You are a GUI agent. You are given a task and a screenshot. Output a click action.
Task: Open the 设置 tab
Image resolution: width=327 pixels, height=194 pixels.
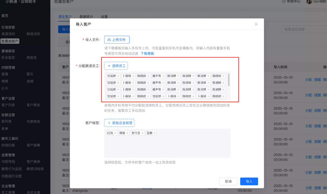tap(105, 17)
